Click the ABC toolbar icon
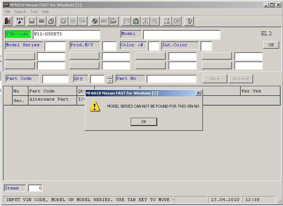 pos(104,21)
